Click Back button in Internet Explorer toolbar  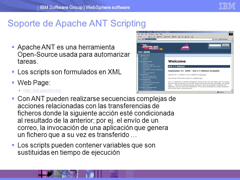(140, 37)
